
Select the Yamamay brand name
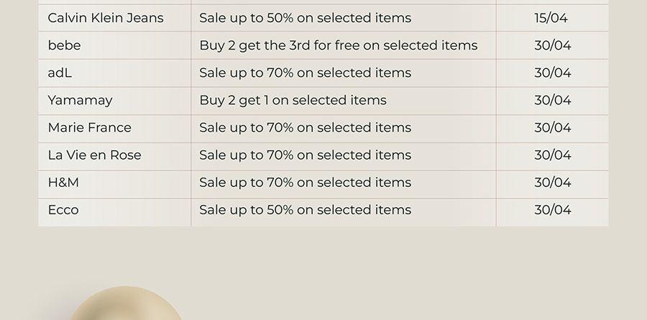coord(80,101)
